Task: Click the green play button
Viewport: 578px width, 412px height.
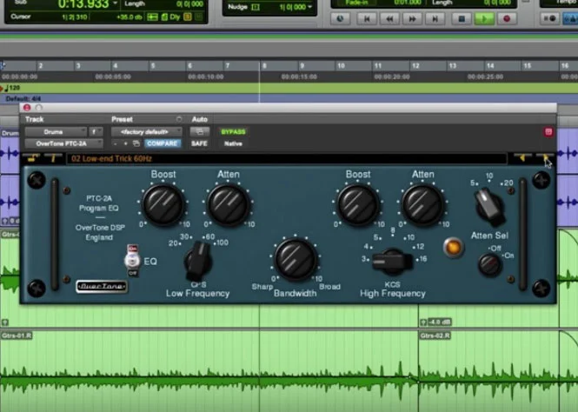Action: tap(484, 18)
